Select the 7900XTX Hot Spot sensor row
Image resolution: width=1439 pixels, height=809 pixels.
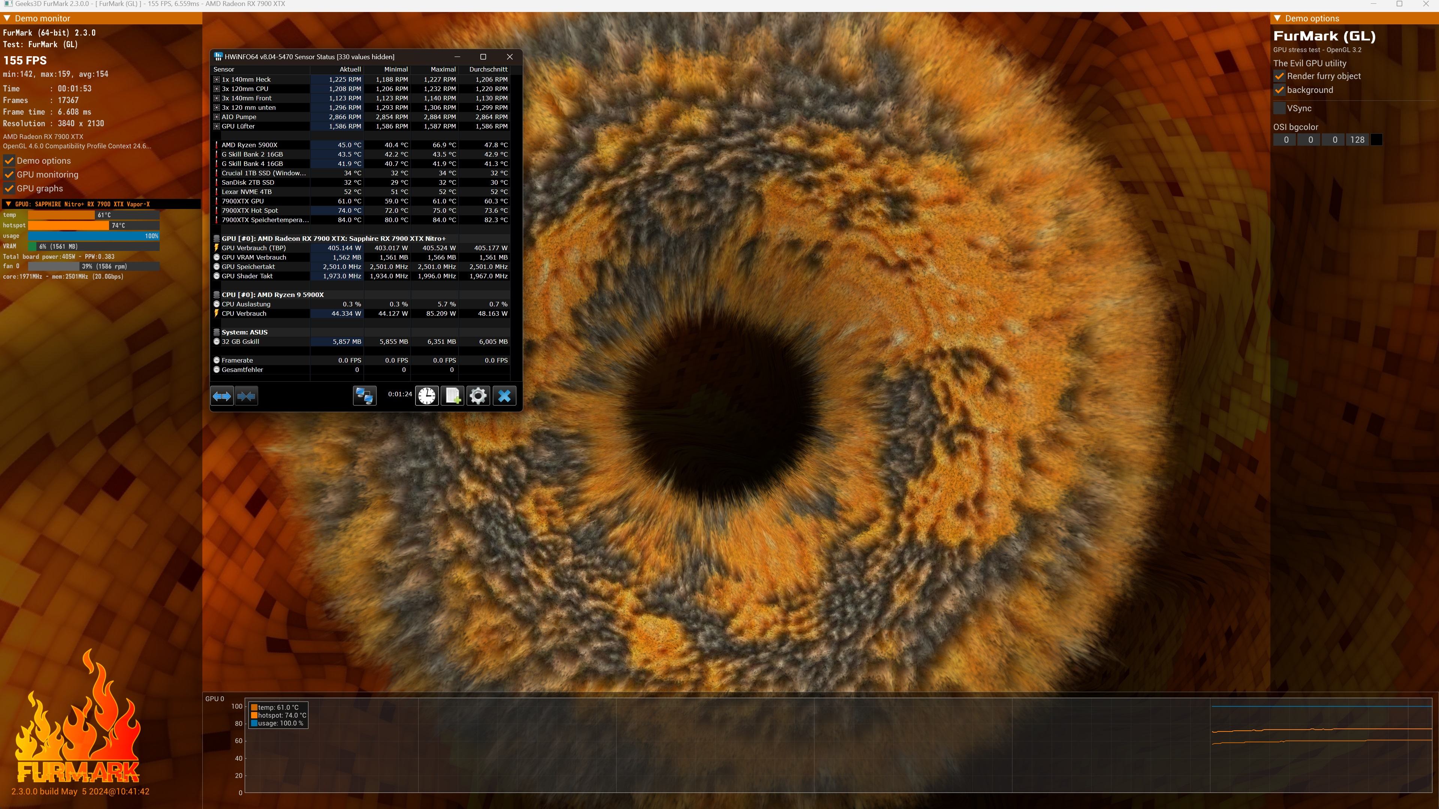click(250, 210)
